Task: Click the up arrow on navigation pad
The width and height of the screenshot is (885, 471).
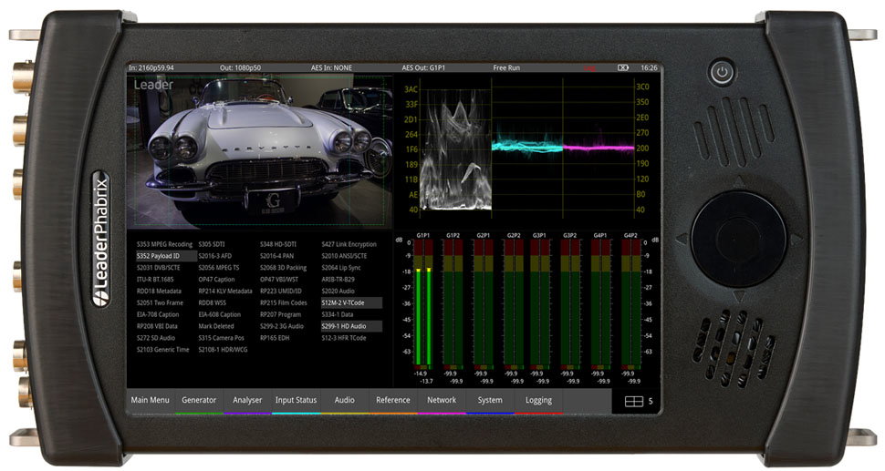Action: coord(739,181)
